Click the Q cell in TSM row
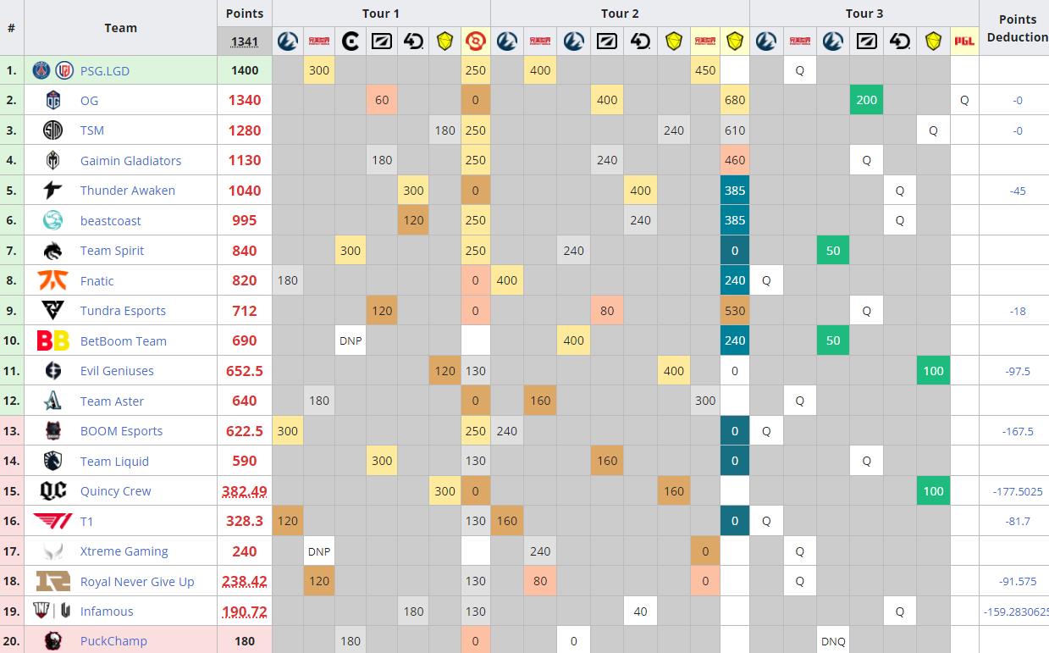This screenshot has width=1049, height=653. click(933, 130)
